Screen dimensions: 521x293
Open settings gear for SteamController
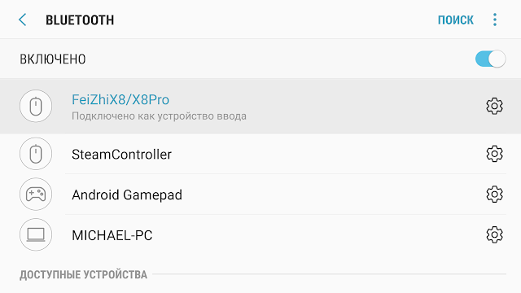[x=494, y=154]
